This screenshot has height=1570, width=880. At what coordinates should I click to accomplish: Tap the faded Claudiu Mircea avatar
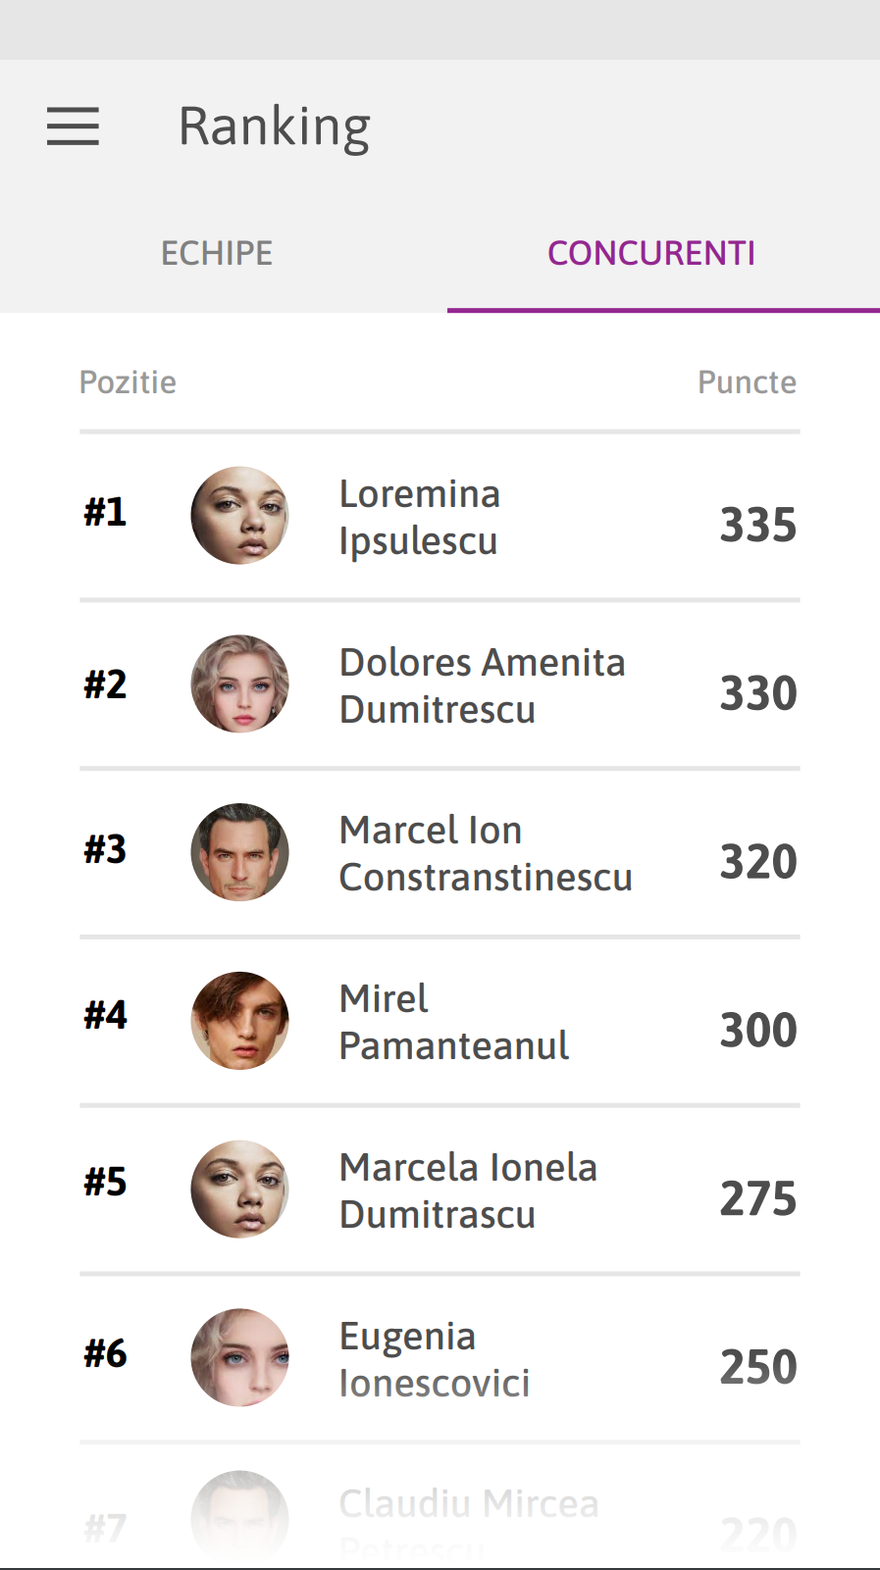point(239,1515)
